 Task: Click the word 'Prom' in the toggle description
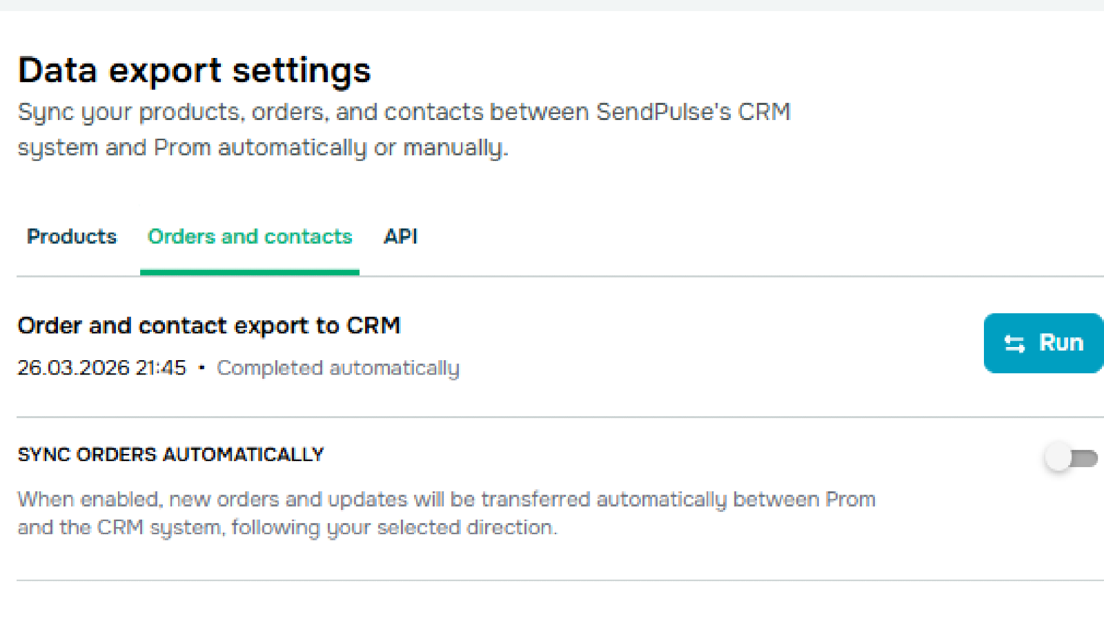click(850, 499)
